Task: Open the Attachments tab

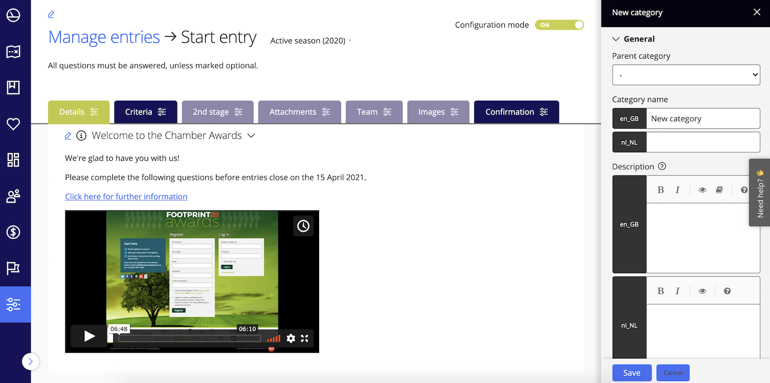Action: point(299,112)
